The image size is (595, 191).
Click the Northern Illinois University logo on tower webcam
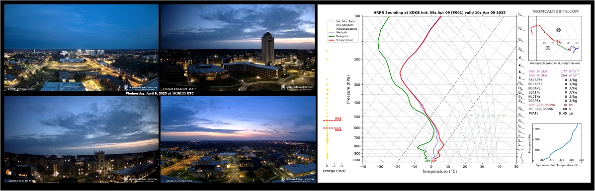[x=297, y=87]
